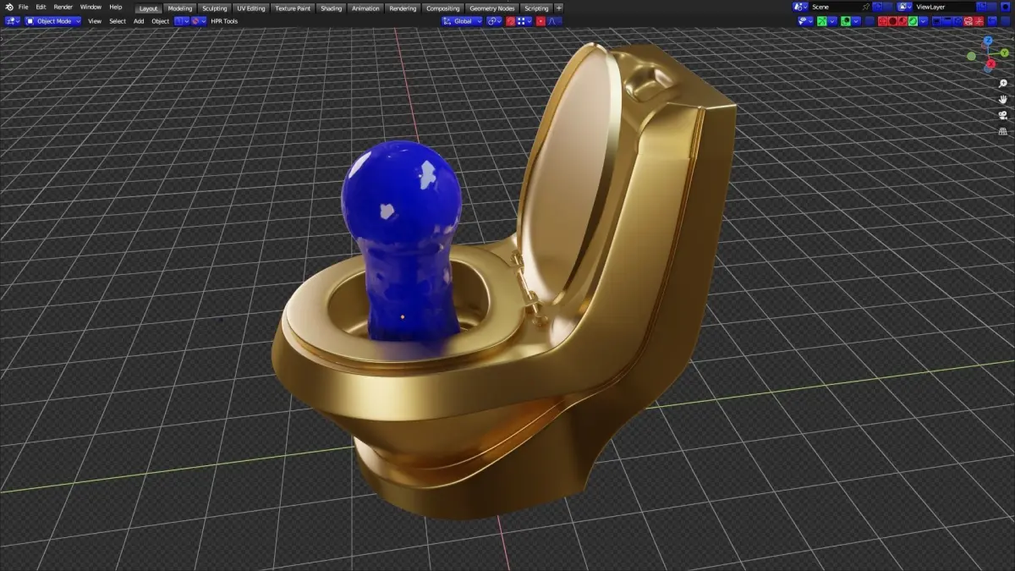Pin the scene with pin icon
The height and width of the screenshot is (571, 1015).
pyautogui.click(x=865, y=7)
